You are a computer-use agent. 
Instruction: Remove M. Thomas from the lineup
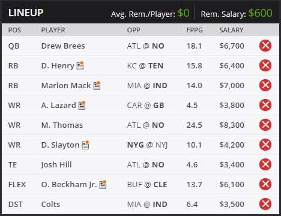(x=265, y=125)
